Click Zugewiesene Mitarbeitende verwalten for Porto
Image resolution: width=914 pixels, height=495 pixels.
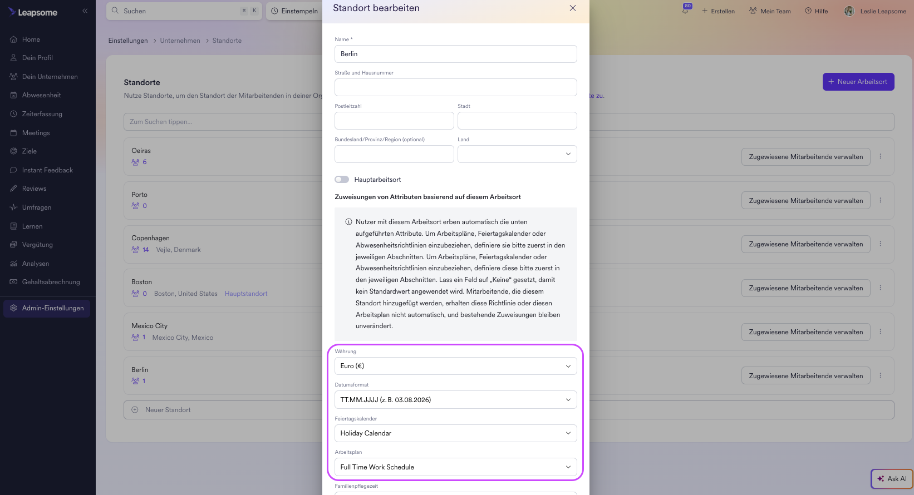pos(805,201)
